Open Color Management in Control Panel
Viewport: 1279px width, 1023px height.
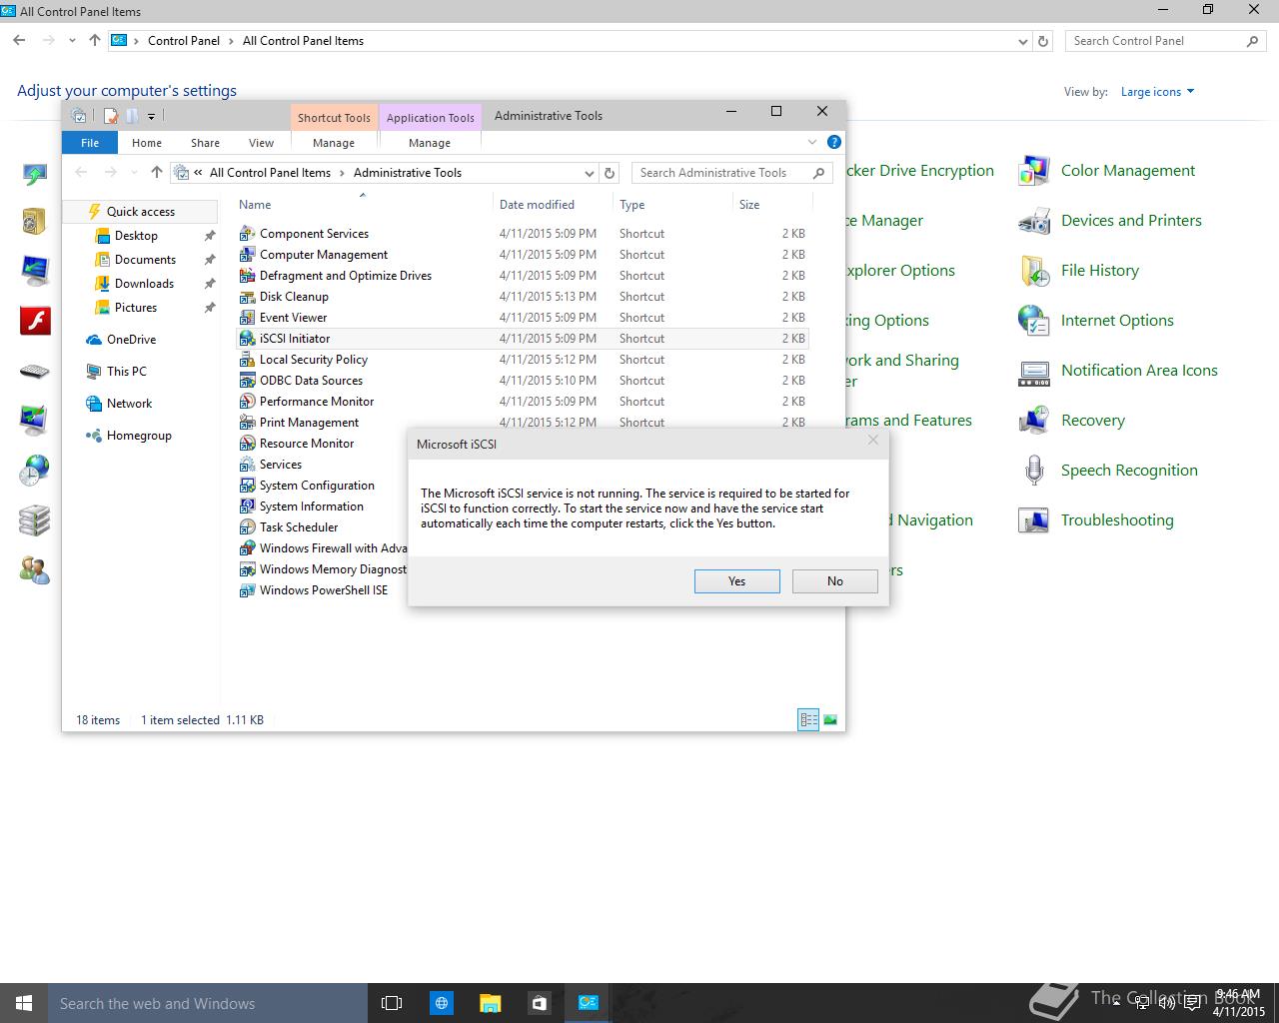coord(1127,171)
